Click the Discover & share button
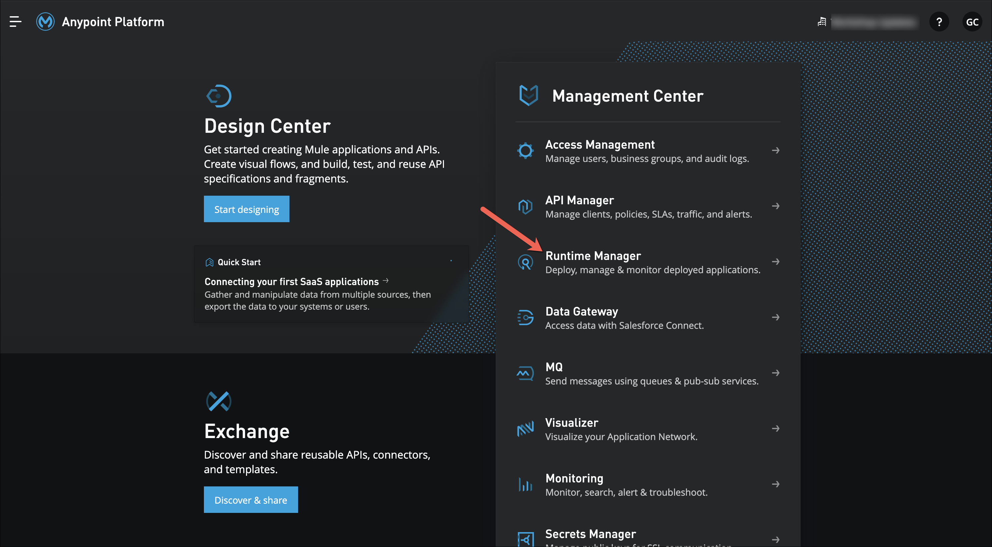Image resolution: width=992 pixels, height=547 pixels. pyautogui.click(x=251, y=500)
